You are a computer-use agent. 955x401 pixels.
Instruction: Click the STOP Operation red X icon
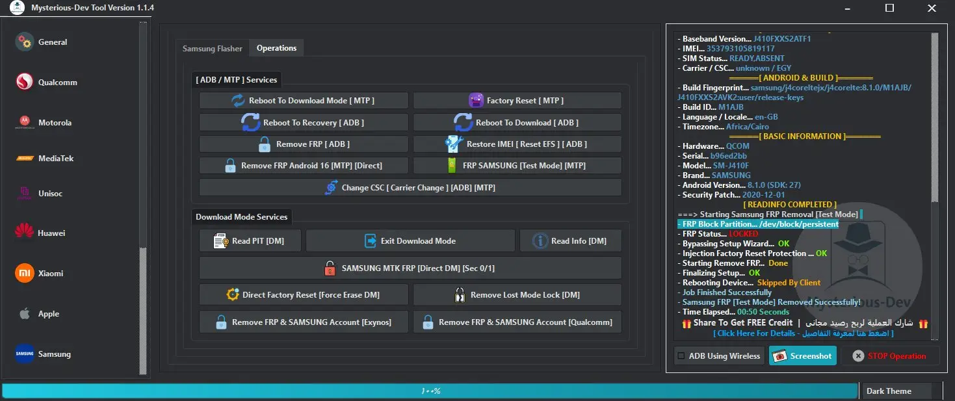(x=858, y=356)
